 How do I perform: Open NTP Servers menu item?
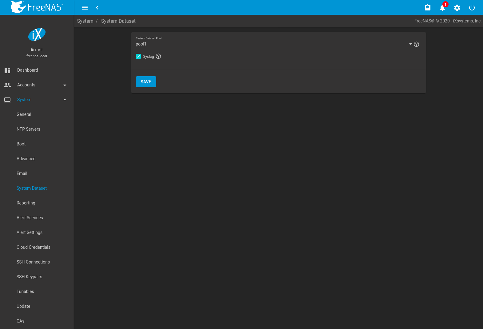pos(28,129)
